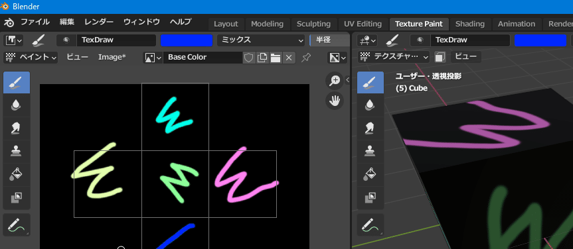Open the display channels dropdown
Image resolution: width=573 pixels, height=249 pixels.
[x=337, y=57]
